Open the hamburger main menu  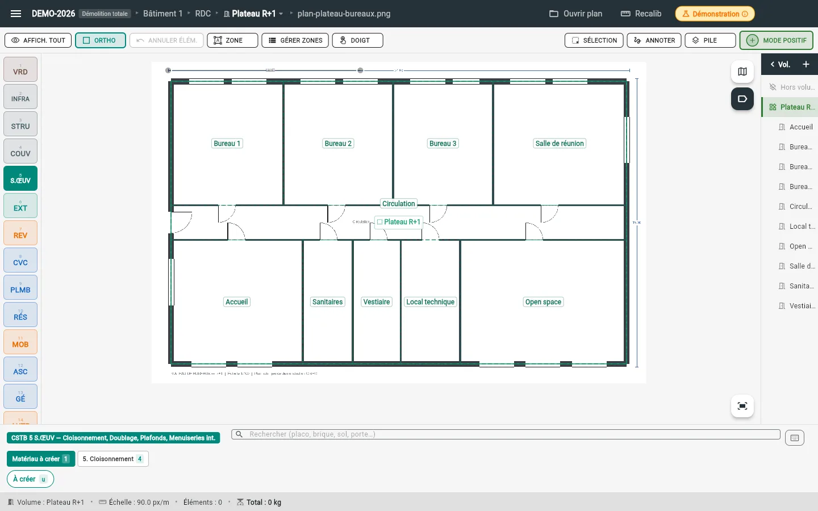pos(16,14)
